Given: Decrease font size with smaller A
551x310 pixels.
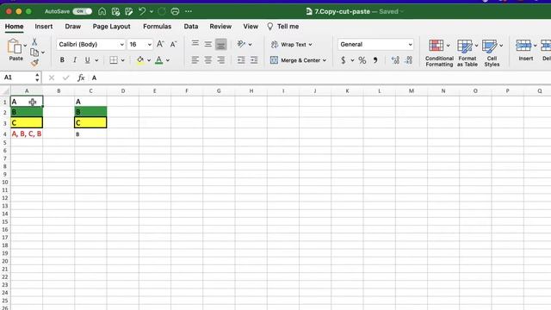Looking at the screenshot, I should 173,44.
